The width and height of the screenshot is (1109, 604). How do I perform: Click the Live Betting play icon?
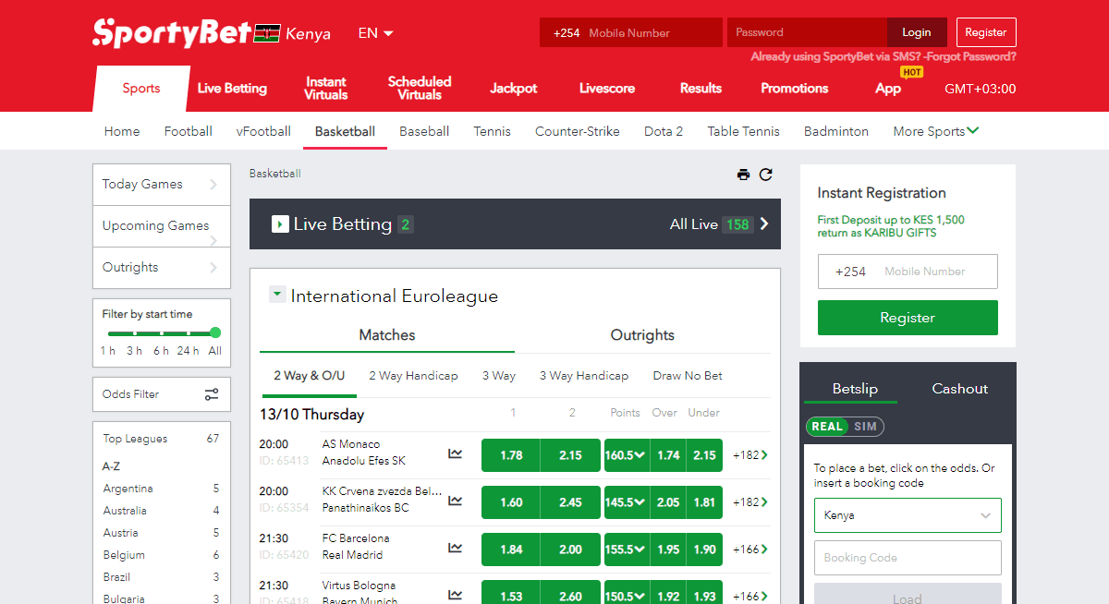coord(280,224)
